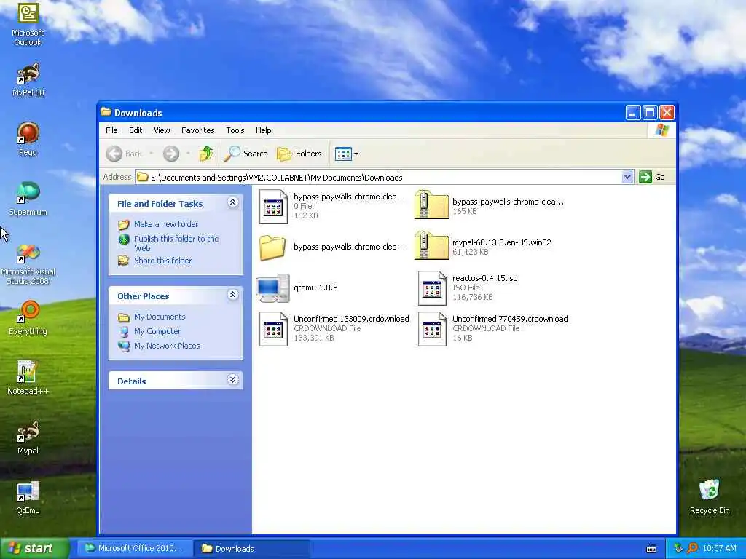
Task: Select the qtemu-1.0.5 file
Action: tap(297, 288)
